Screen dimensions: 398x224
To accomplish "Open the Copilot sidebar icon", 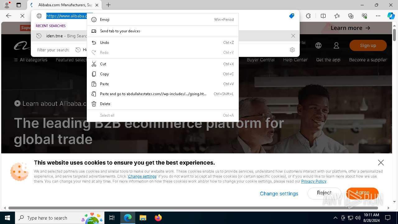I will [x=391, y=16].
